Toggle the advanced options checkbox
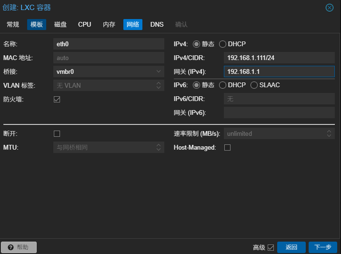This screenshot has height=254, width=341. coord(271,247)
